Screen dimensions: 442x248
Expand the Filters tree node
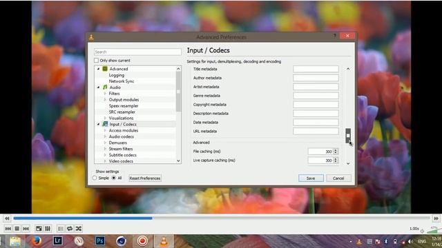[105, 94]
